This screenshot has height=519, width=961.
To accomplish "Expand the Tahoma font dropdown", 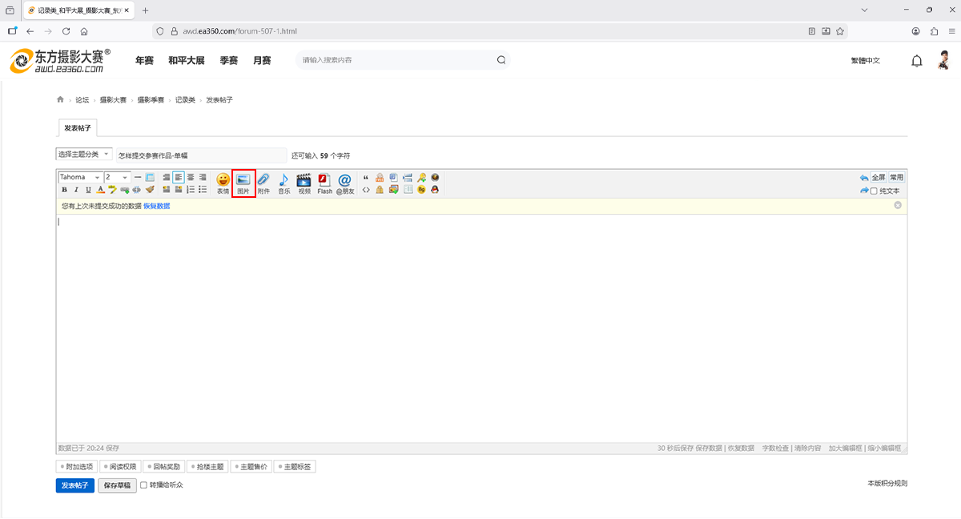I will pos(80,177).
